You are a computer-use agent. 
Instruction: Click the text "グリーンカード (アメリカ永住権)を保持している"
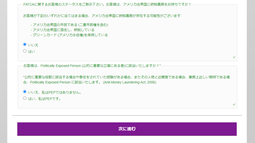point(70,35)
